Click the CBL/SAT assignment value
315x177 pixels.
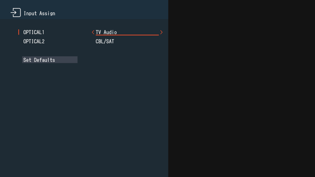(x=105, y=41)
